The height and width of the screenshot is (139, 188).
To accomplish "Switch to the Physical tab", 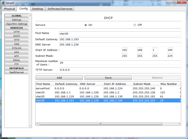I will tap(9, 9).
